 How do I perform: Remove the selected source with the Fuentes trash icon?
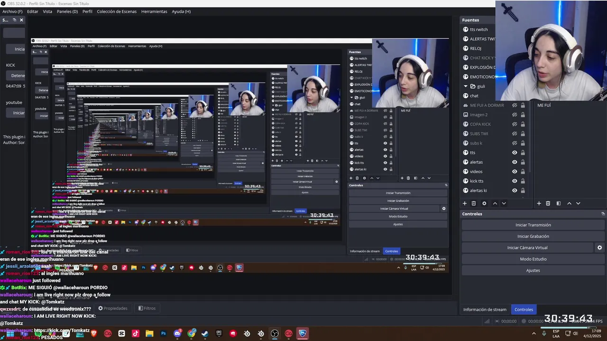click(x=474, y=203)
